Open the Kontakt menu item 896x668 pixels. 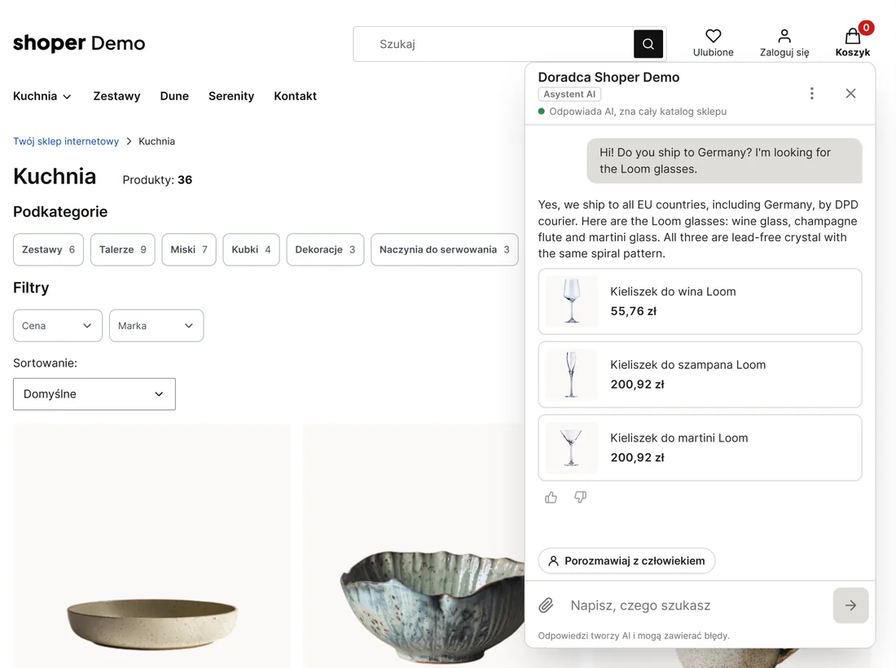pos(296,96)
